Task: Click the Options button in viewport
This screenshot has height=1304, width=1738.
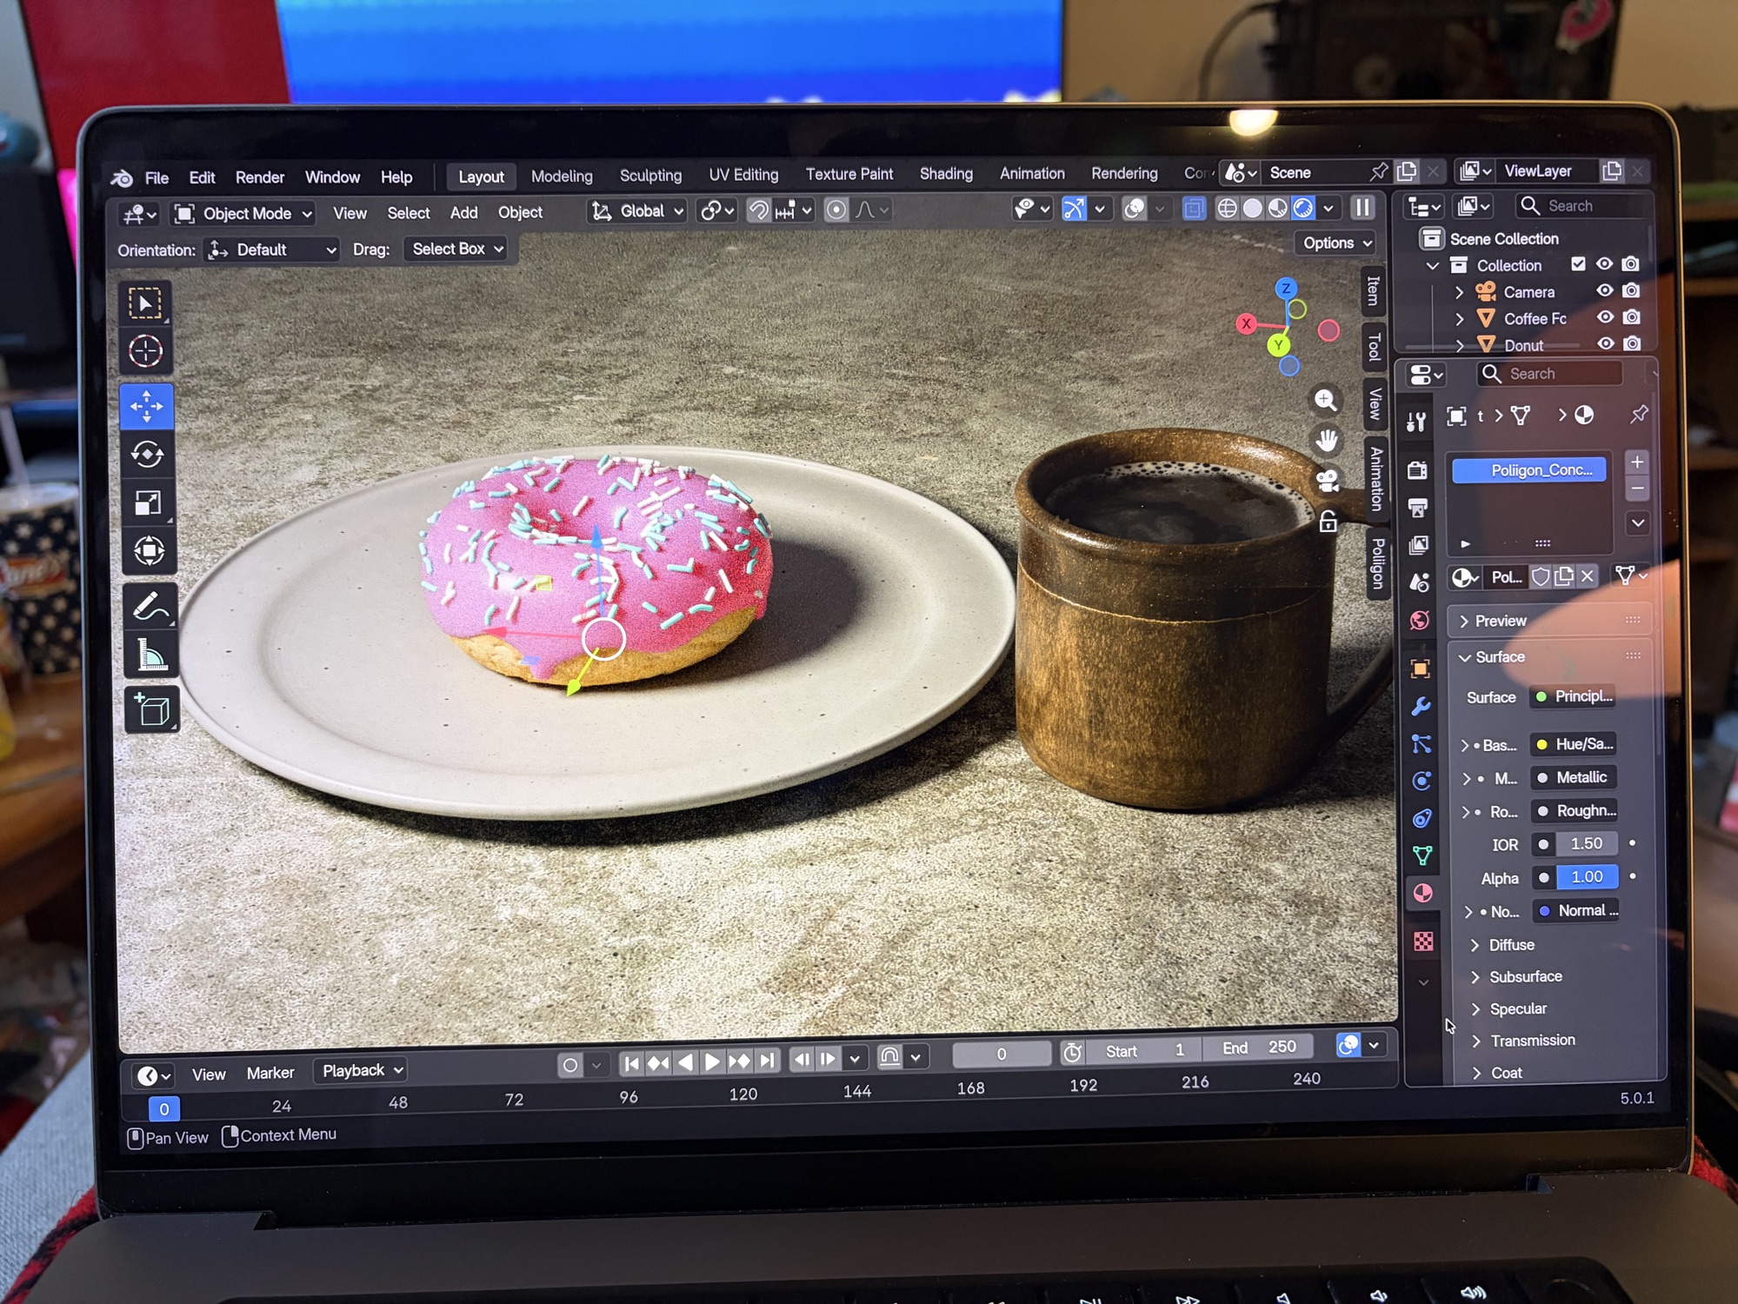Action: (x=1335, y=243)
